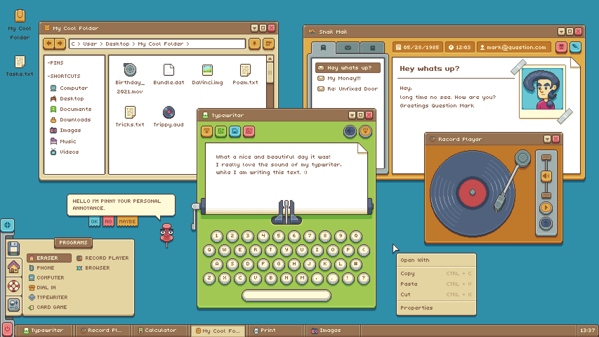Start playback with the record player play button
This screenshot has width=599, height=337.
coord(546,207)
